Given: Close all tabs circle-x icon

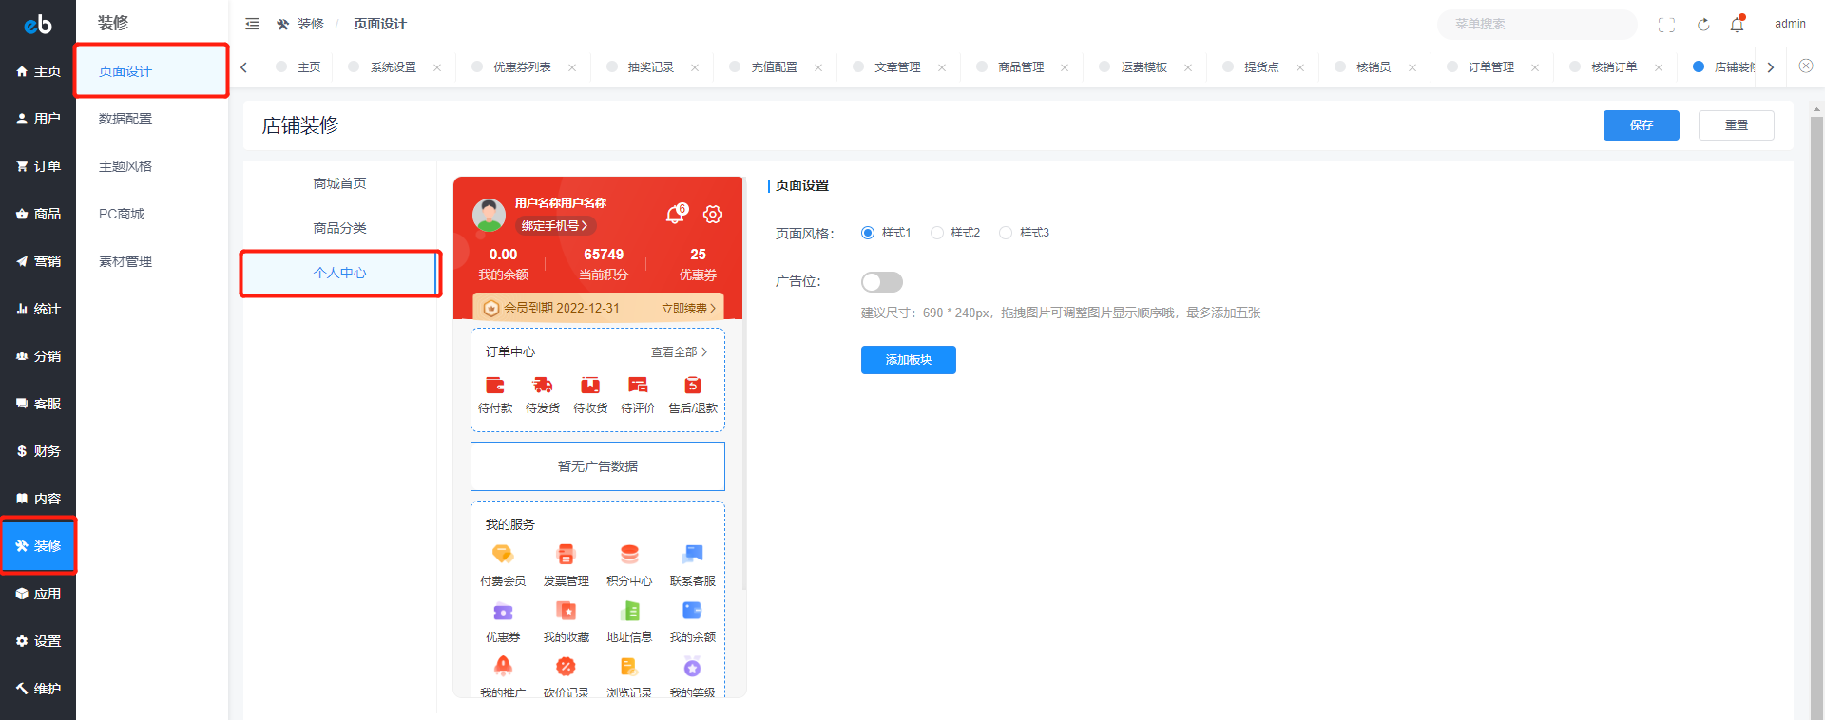Looking at the screenshot, I should click(x=1806, y=66).
